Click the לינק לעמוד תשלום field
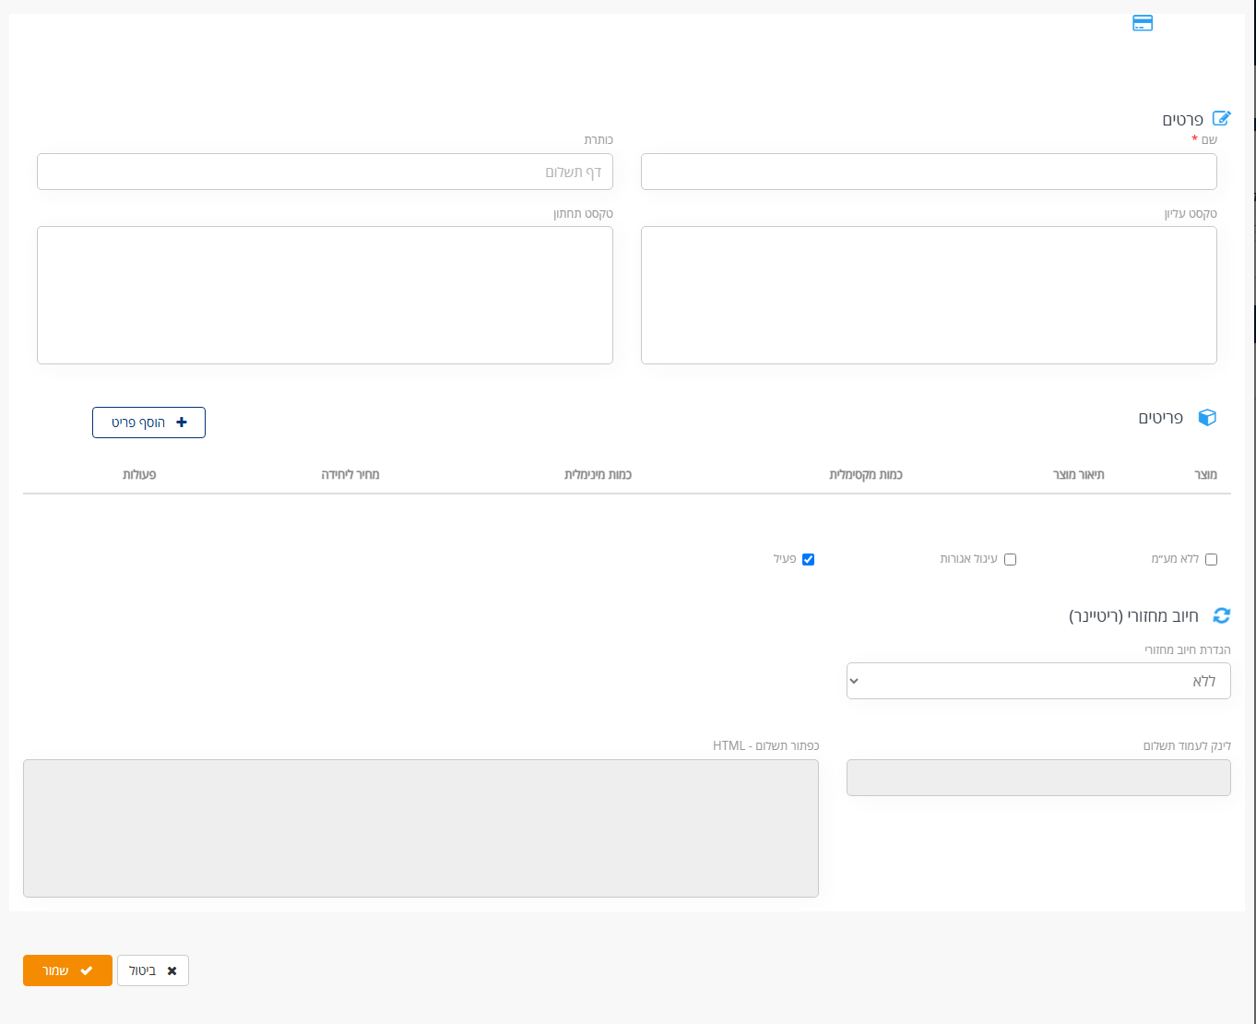This screenshot has height=1024, width=1256. (1038, 778)
